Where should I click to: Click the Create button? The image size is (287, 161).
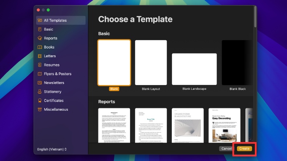244,149
